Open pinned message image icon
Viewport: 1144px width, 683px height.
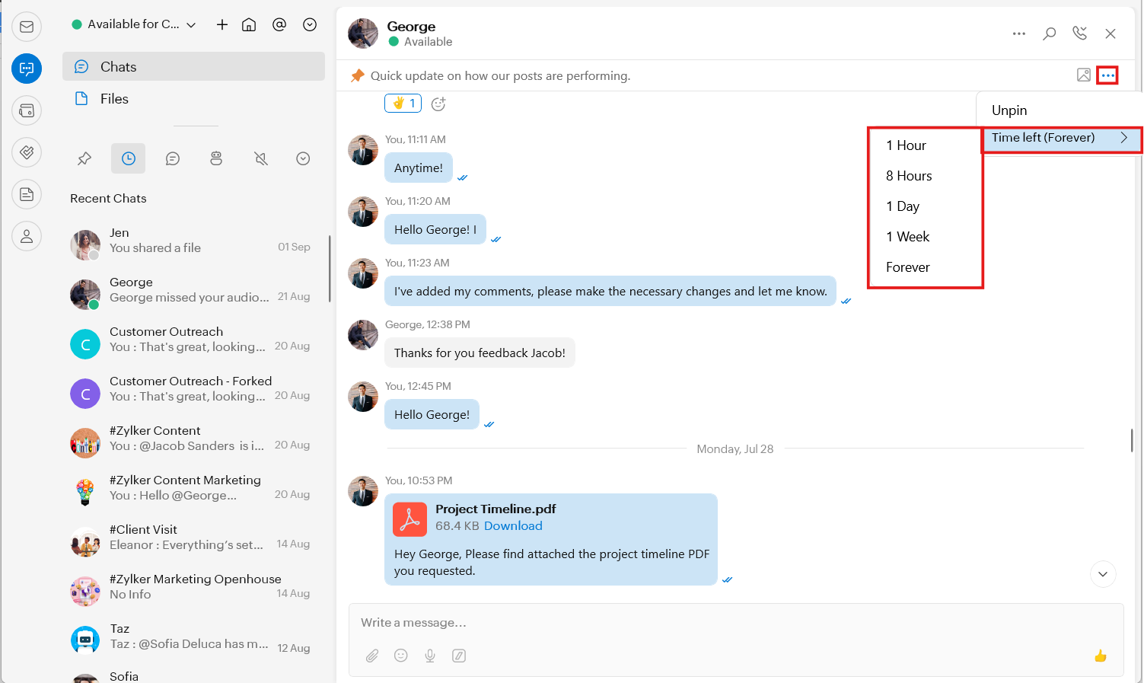[1084, 75]
